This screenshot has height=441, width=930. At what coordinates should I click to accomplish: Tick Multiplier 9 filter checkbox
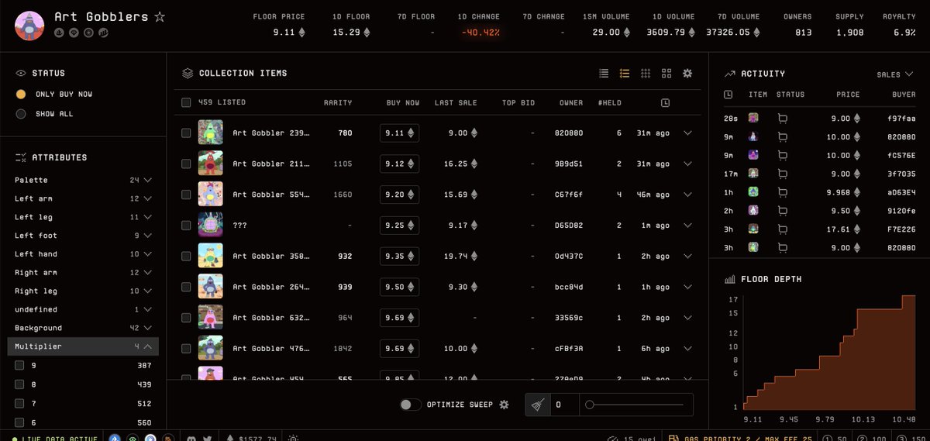point(19,365)
